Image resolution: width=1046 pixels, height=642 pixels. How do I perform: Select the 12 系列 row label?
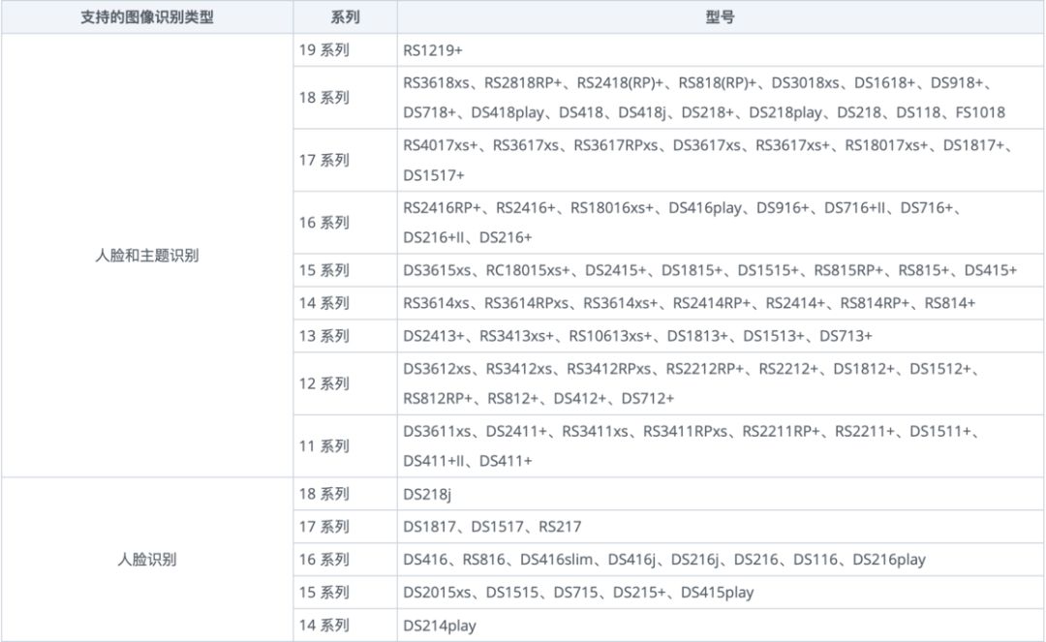point(323,383)
